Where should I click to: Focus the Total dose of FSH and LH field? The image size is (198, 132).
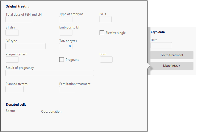coord(19,19)
